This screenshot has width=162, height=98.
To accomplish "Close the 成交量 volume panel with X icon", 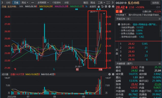I will coord(110,74).
